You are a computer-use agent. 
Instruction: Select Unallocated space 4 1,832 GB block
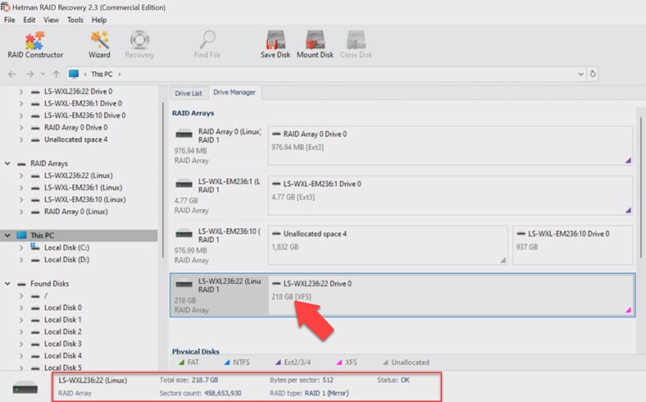(x=388, y=245)
